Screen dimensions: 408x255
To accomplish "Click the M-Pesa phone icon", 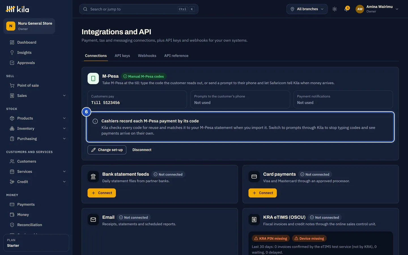I will (93, 78).
